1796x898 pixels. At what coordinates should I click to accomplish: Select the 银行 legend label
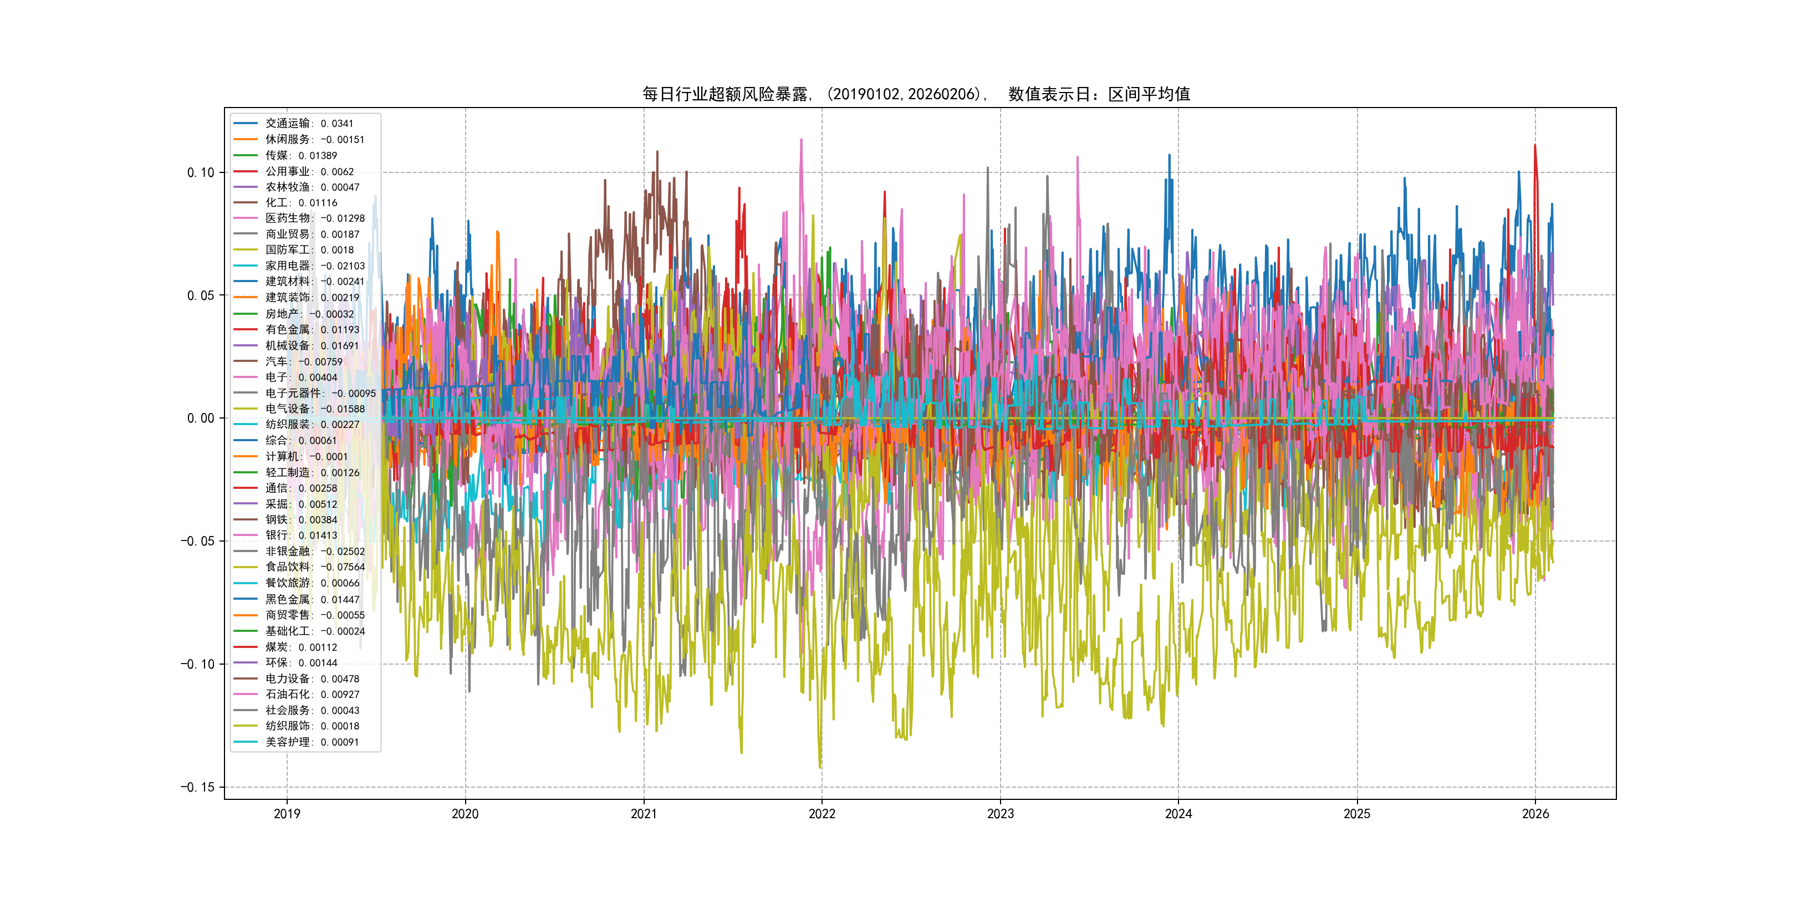point(300,535)
